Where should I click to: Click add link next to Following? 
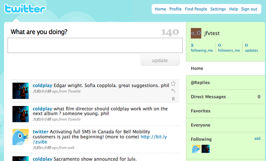tap(257, 138)
